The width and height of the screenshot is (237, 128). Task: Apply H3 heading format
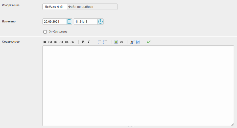tap(56, 42)
